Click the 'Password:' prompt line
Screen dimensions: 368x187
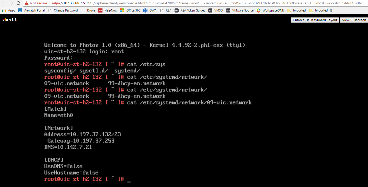59,58
